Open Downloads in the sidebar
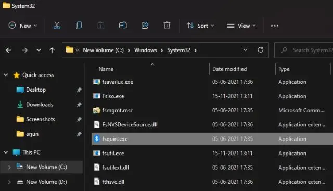 point(40,105)
